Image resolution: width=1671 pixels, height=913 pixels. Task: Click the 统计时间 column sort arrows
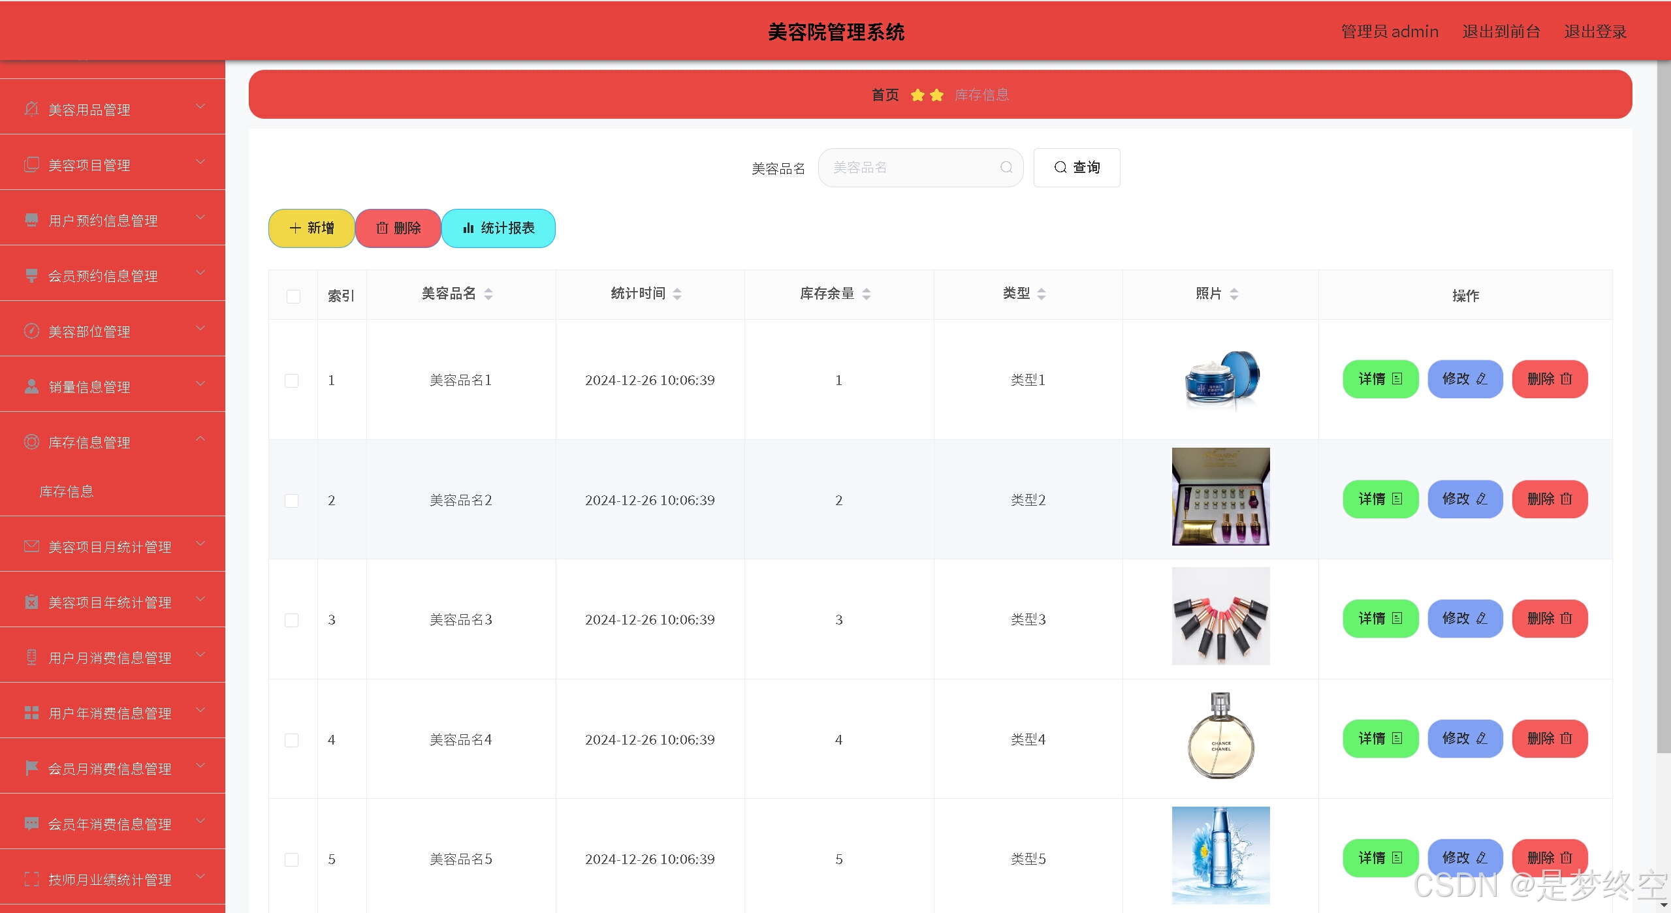coord(677,294)
